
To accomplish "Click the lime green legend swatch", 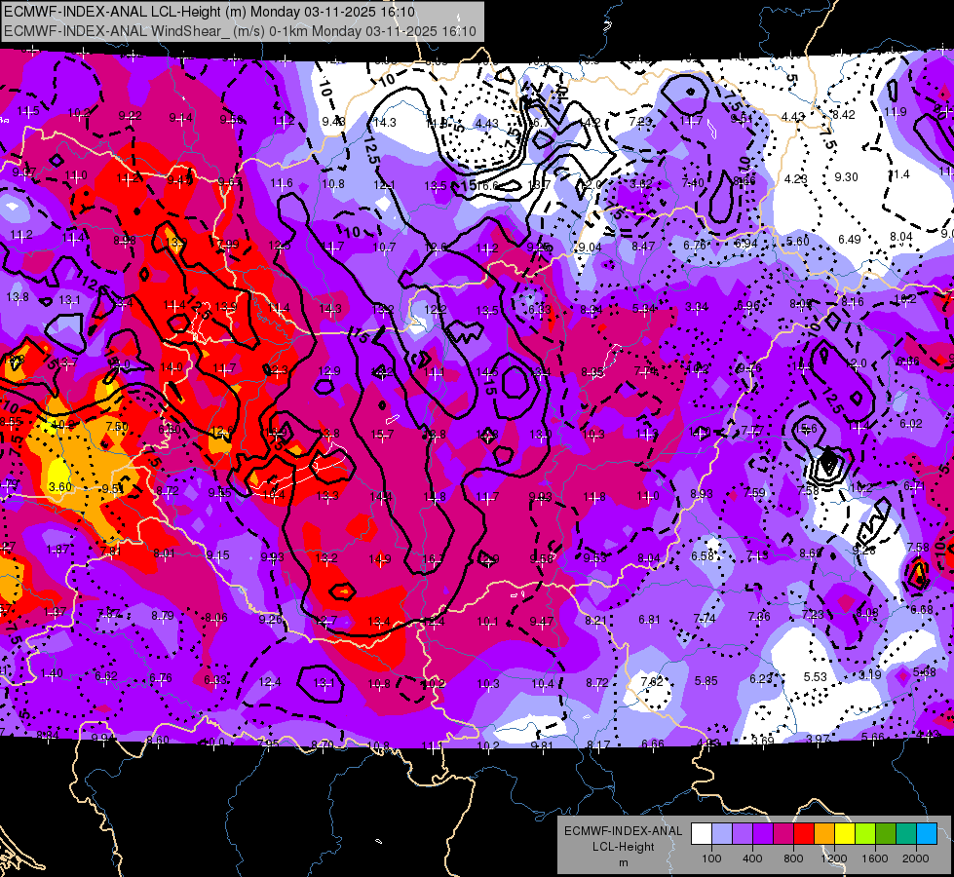I will 865,834.
